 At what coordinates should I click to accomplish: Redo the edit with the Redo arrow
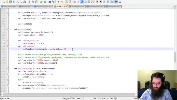(45, 2)
